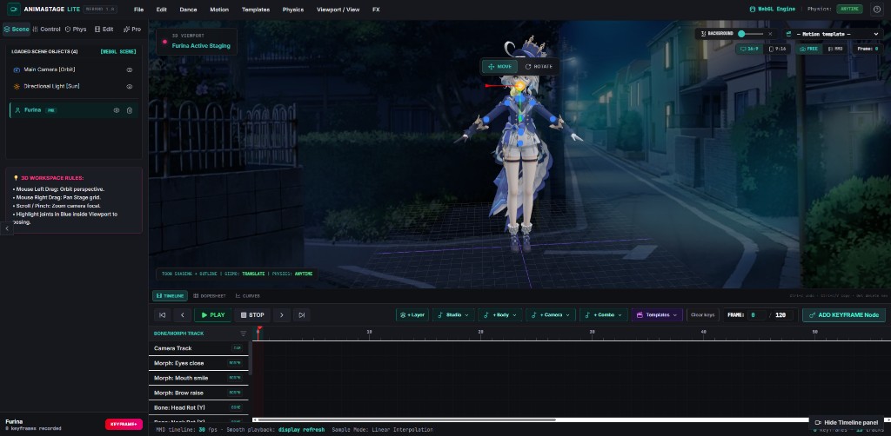Image resolution: width=891 pixels, height=436 pixels.
Task: Switch to the Timeline tab
Action: tap(170, 296)
